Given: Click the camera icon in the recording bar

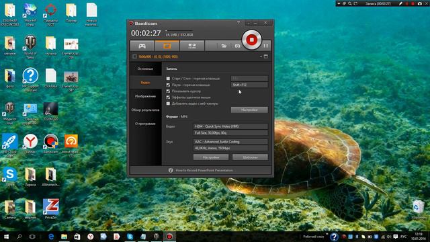Looking at the screenshot, I should coord(419,3).
